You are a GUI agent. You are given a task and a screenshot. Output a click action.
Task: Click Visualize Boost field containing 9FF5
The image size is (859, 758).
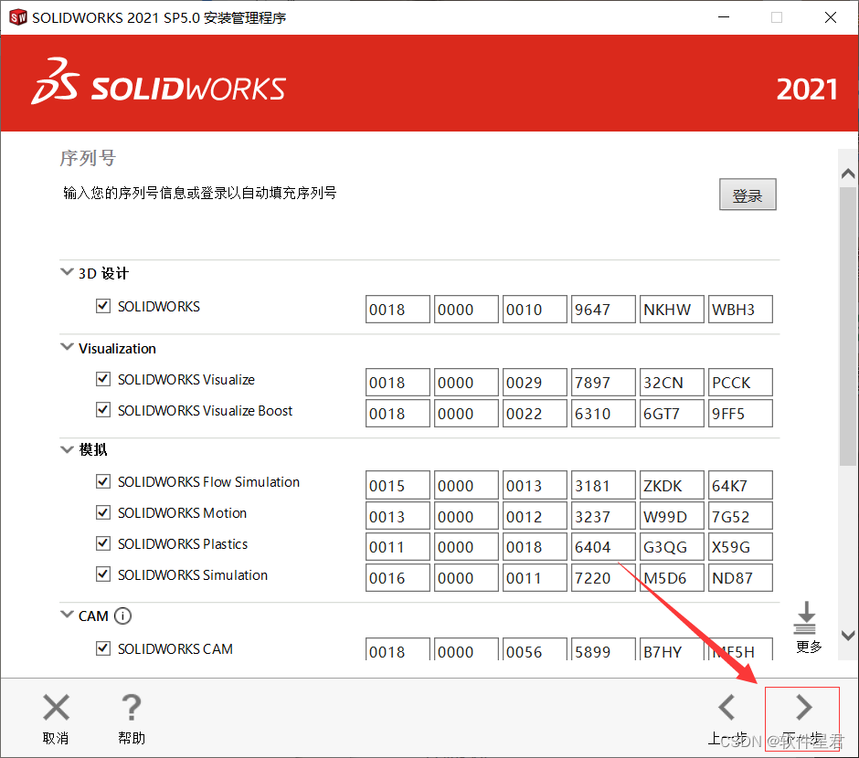pos(740,413)
